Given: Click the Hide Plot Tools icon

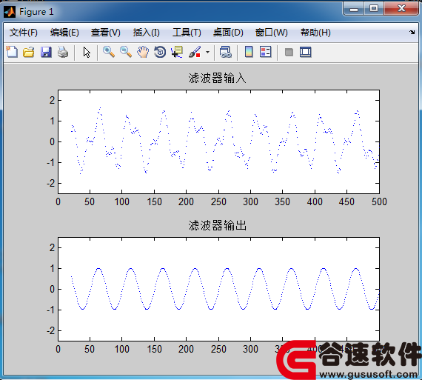Looking at the screenshot, I should coord(289,53).
